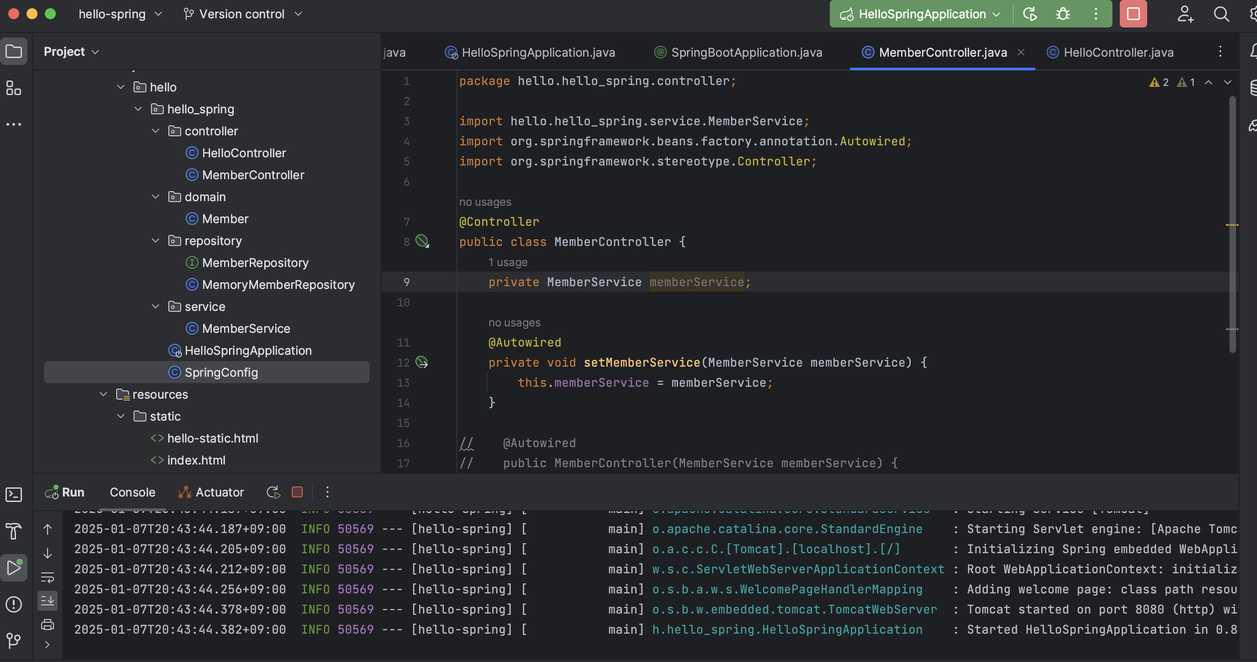The height and width of the screenshot is (662, 1257).
Task: Open Search Everywhere magnifier
Action: (1221, 14)
